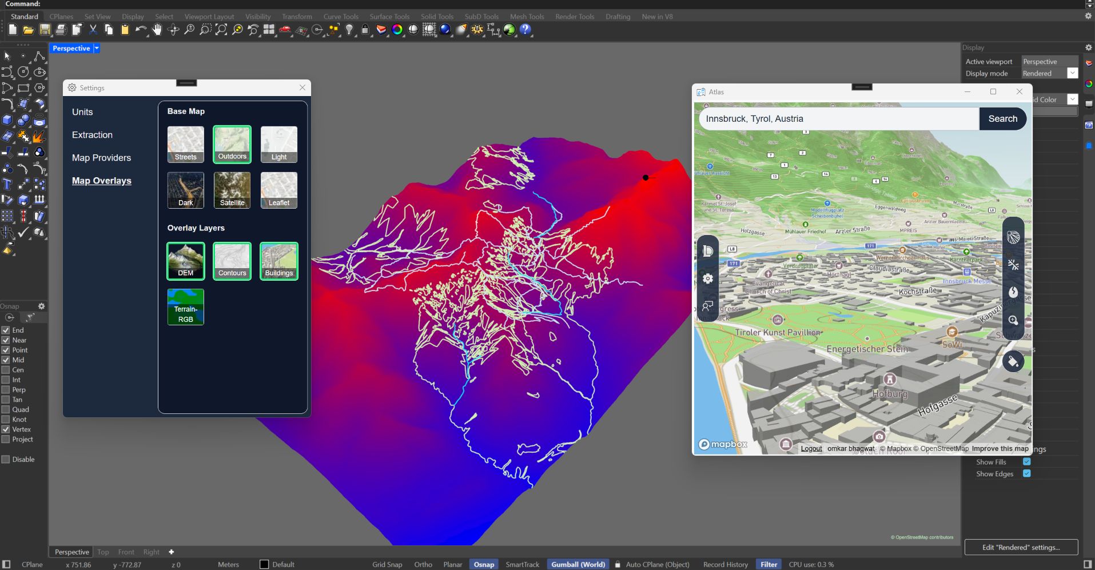
Task: Click Atlas paint bucket round button
Action: [x=1013, y=361]
